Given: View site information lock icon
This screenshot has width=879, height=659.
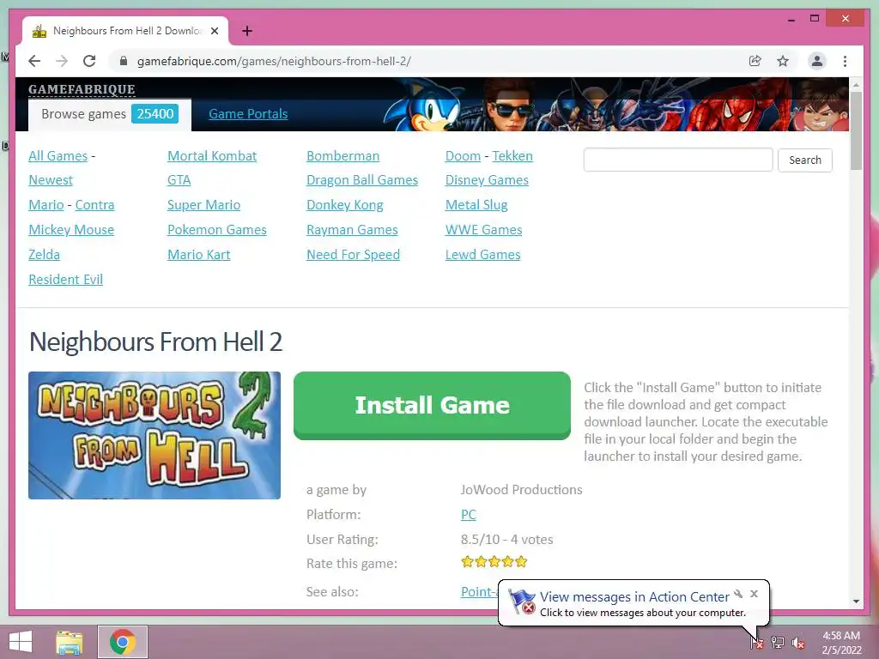Looking at the screenshot, I should (x=124, y=61).
